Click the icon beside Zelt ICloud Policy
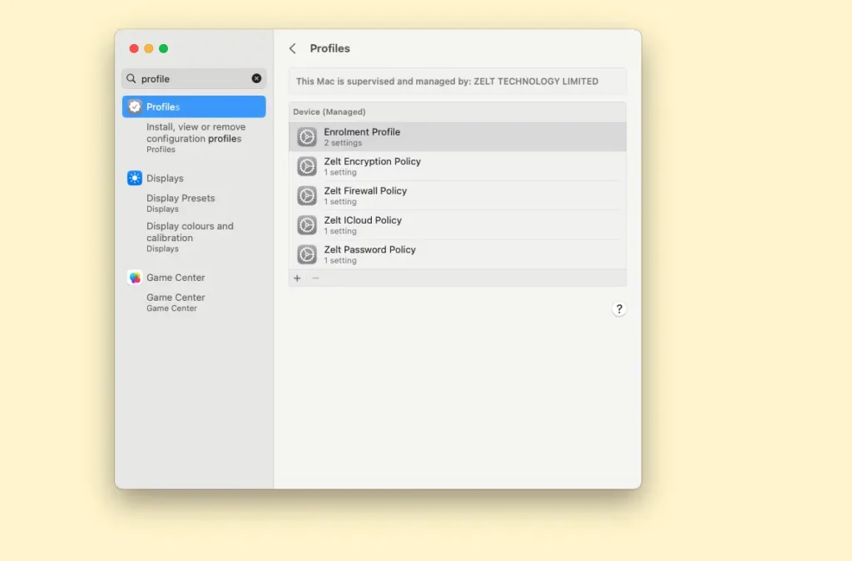The height and width of the screenshot is (561, 852). (307, 224)
